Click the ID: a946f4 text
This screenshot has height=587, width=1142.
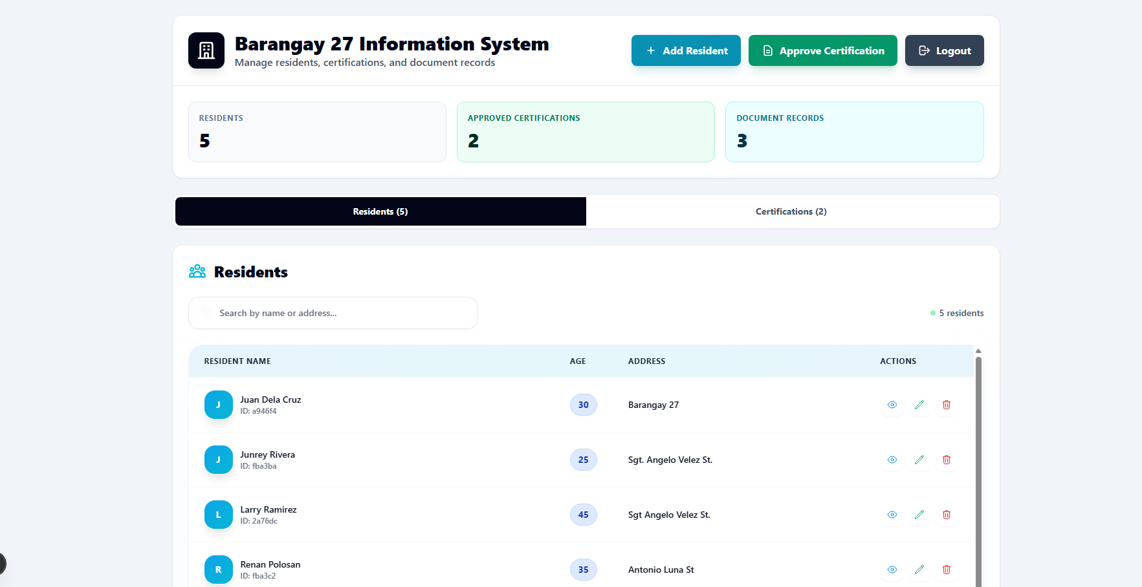pyautogui.click(x=258, y=411)
